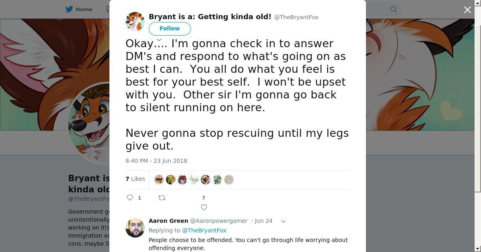
Task: Click the search magnifier icon
Action: pos(394,9)
